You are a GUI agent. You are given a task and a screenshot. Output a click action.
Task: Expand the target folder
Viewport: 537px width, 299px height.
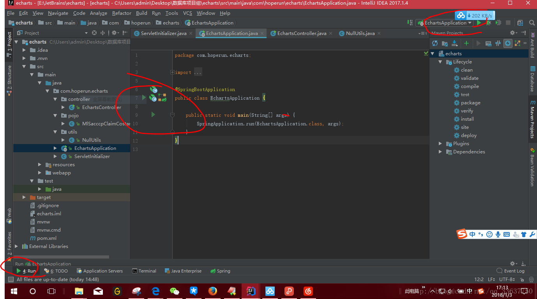coord(24,197)
